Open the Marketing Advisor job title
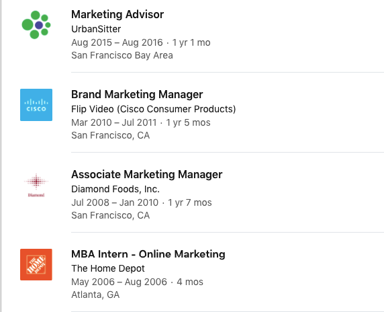The image size is (384, 312). (117, 15)
